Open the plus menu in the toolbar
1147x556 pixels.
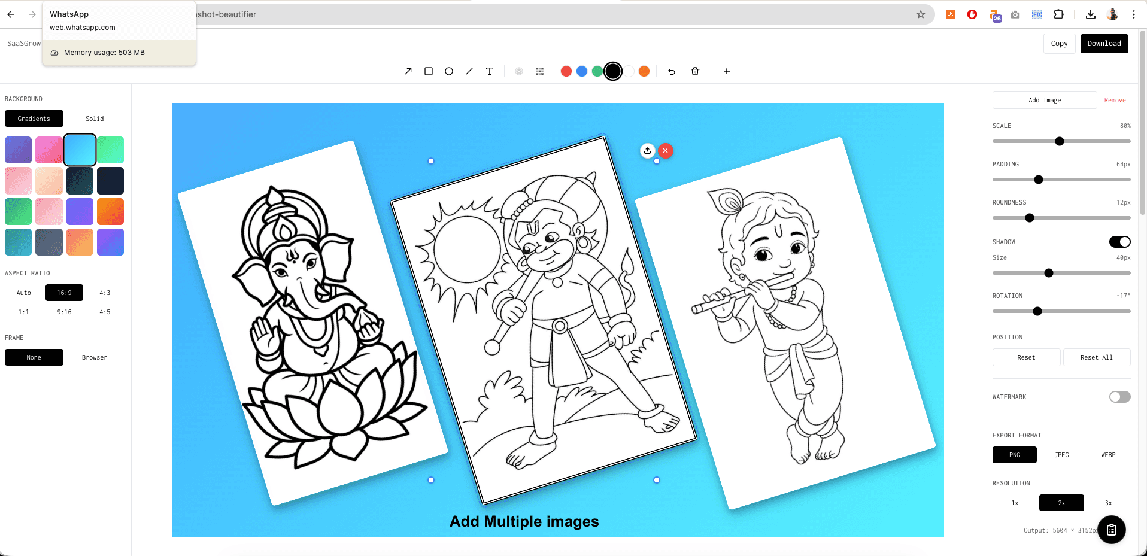[726, 71]
